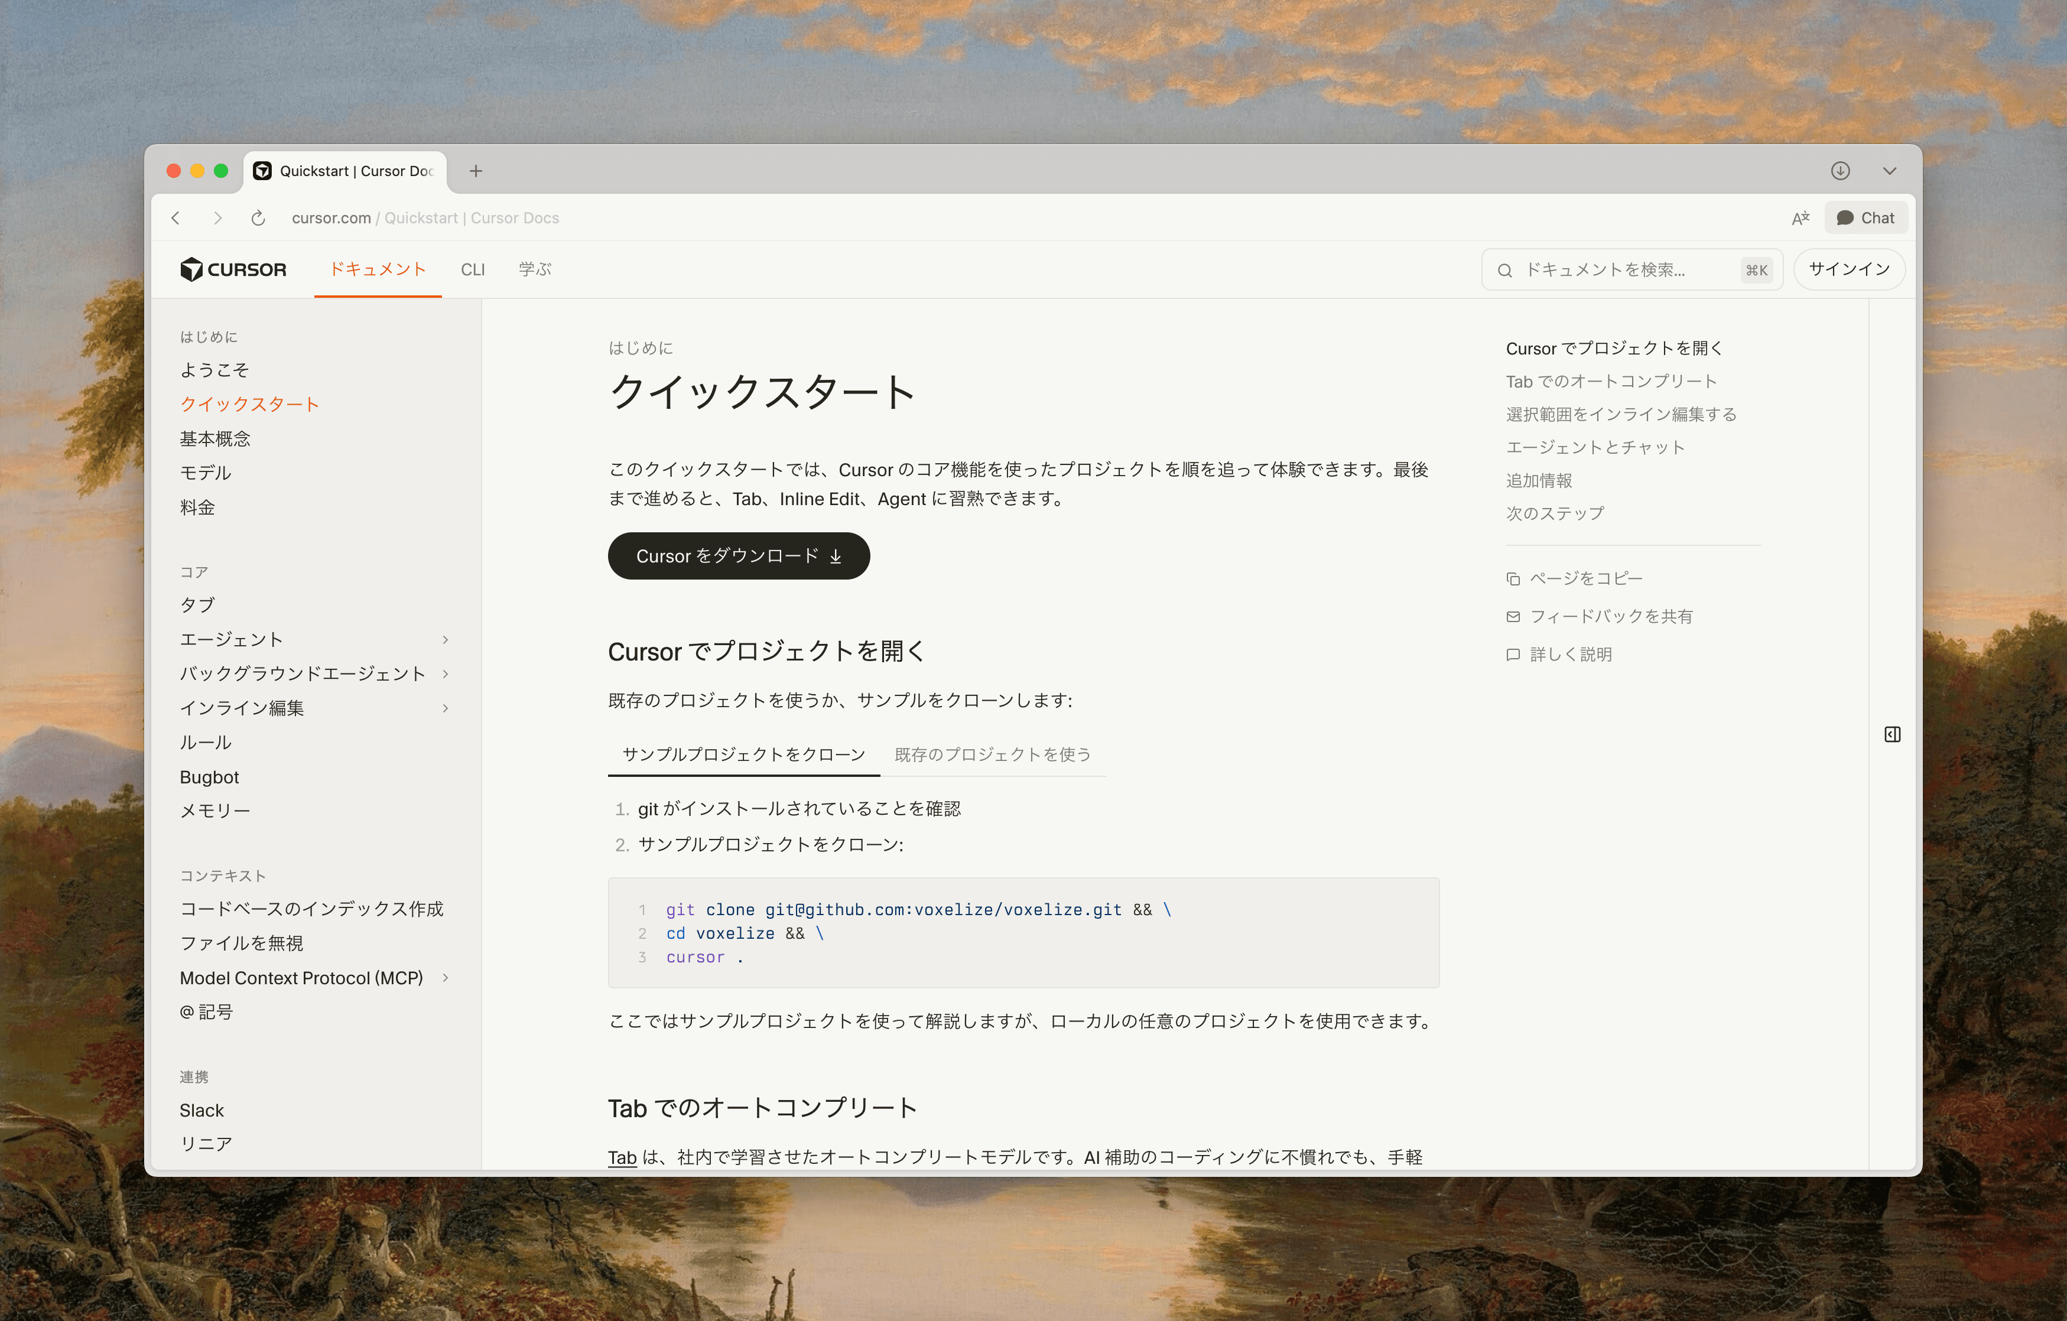The height and width of the screenshot is (1321, 2067).
Task: Click the copy page icon (ページをコピー)
Action: coord(1513,578)
